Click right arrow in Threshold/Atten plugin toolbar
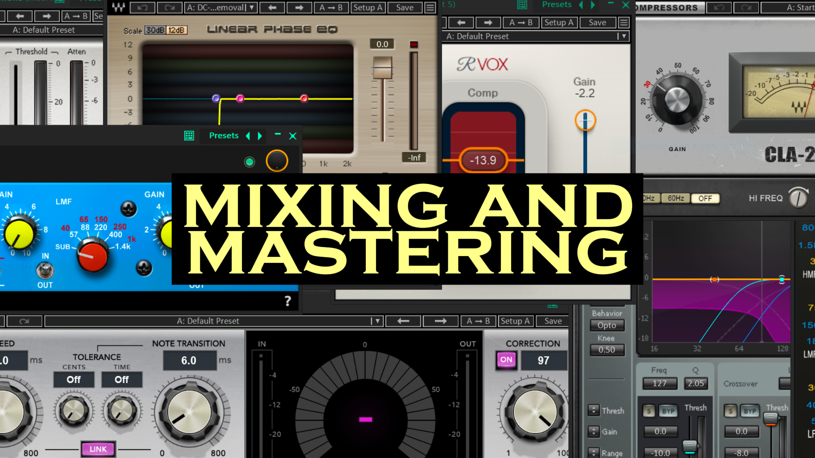The height and width of the screenshot is (458, 815). pyautogui.click(x=47, y=16)
